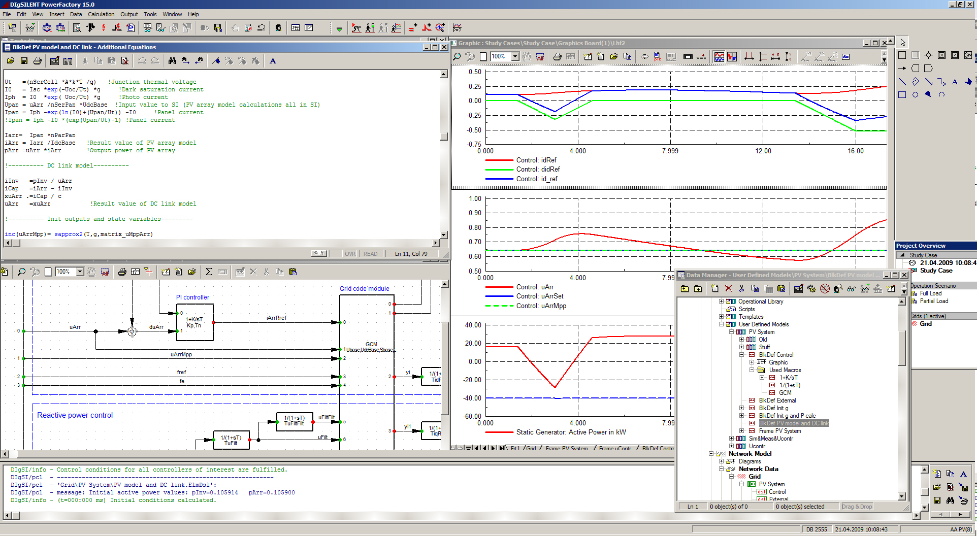The height and width of the screenshot is (536, 977).
Task: Click the Edit Object icon in Data Manager toolbar
Action: (x=798, y=288)
